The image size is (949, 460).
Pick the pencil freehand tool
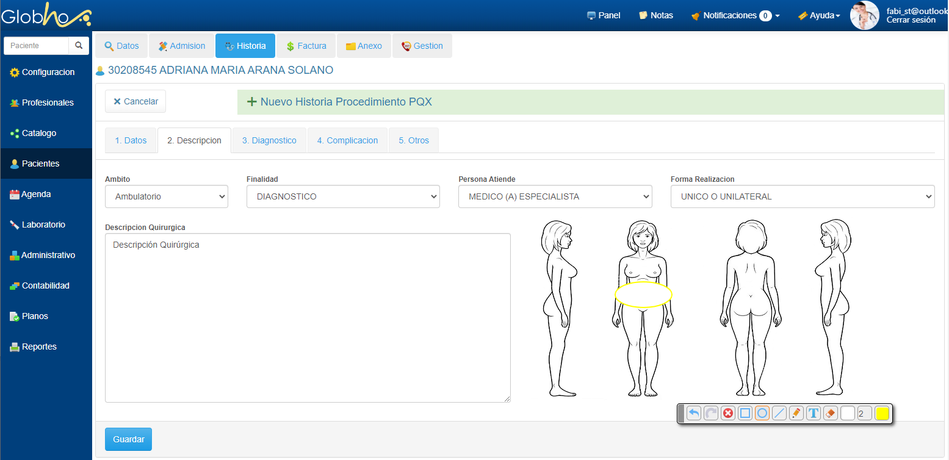point(796,414)
